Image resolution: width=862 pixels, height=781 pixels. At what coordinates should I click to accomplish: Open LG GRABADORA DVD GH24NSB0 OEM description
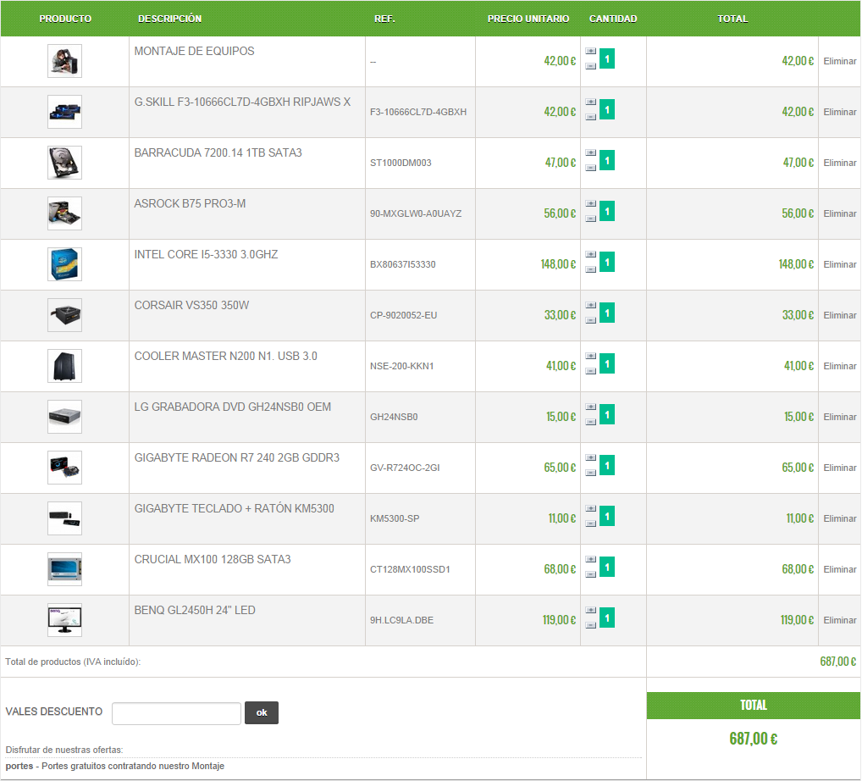(x=233, y=407)
